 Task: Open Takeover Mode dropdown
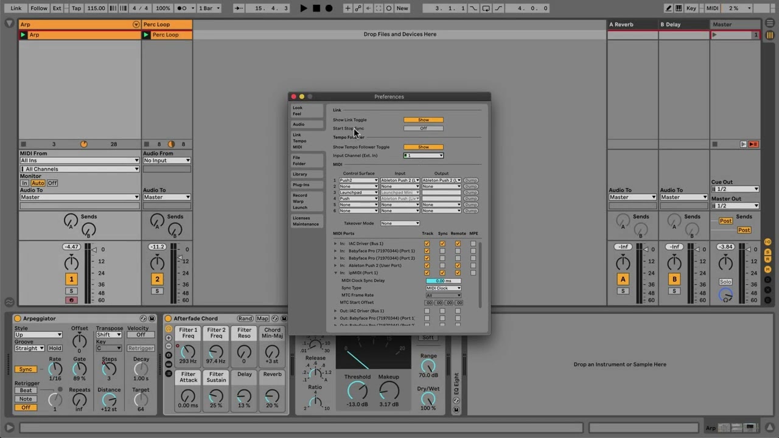click(400, 223)
